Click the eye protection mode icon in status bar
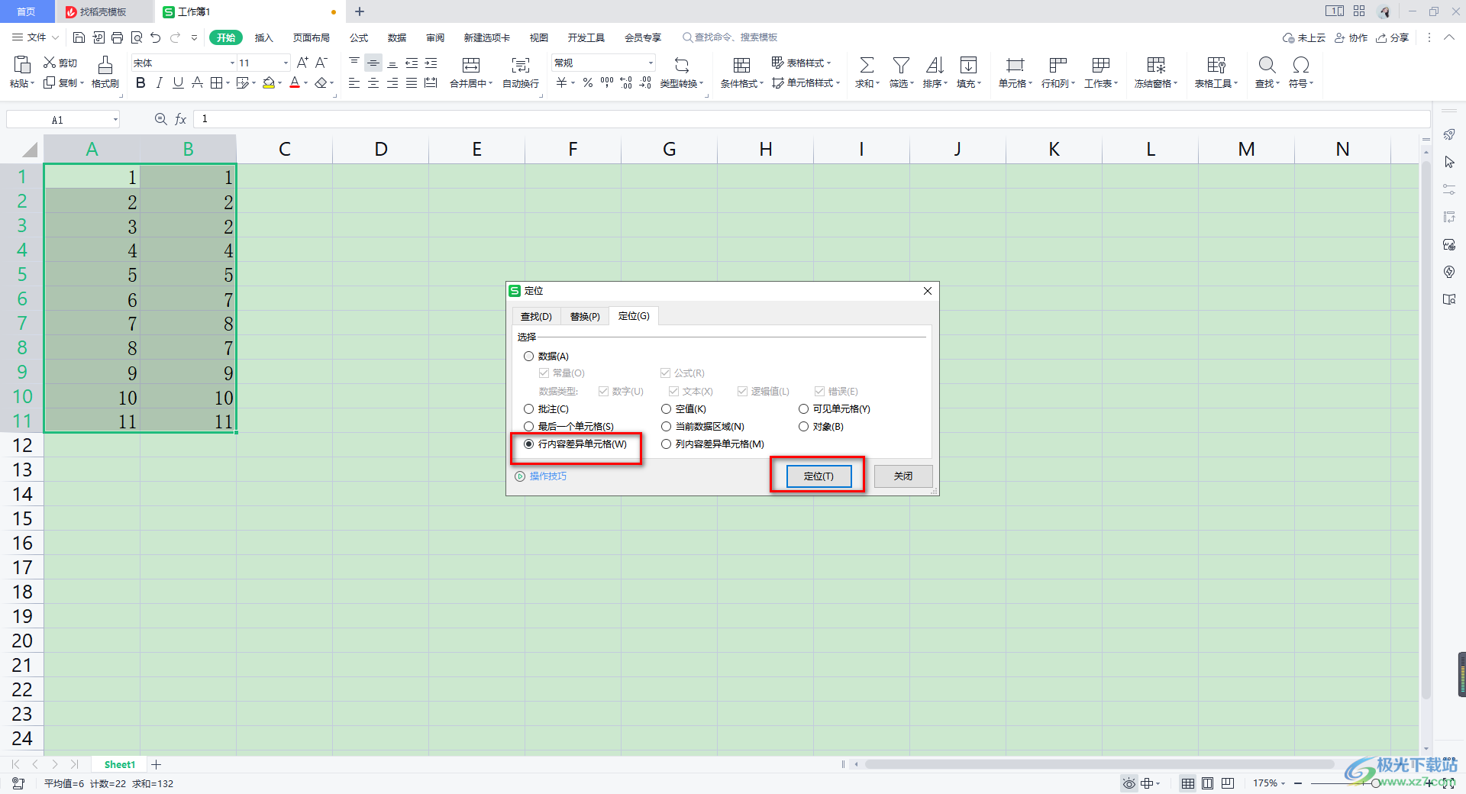The image size is (1466, 794). 1129,783
